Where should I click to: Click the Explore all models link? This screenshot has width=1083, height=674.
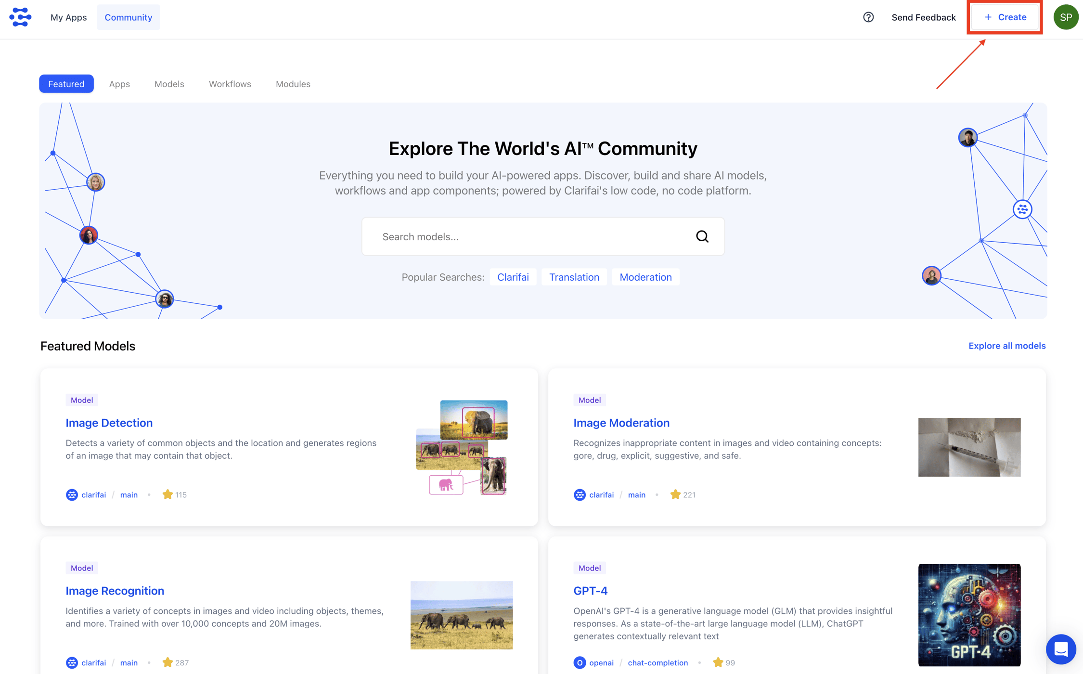click(x=1006, y=346)
